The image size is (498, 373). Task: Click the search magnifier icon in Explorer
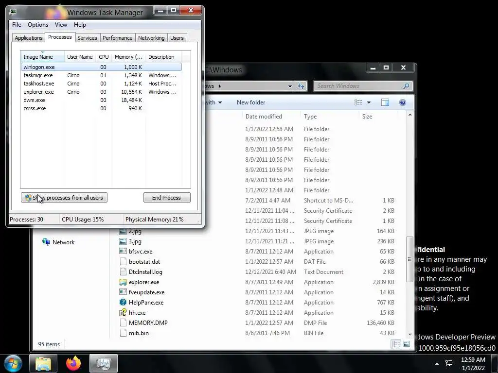point(406,86)
